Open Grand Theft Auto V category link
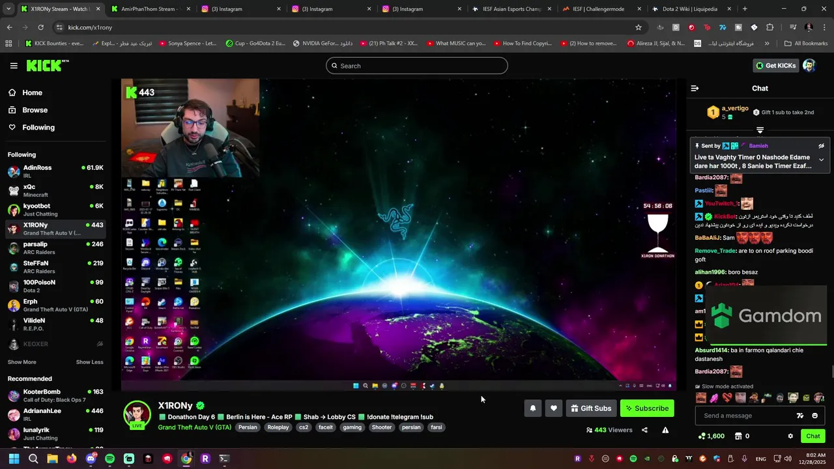The height and width of the screenshot is (469, 834). [x=194, y=427]
